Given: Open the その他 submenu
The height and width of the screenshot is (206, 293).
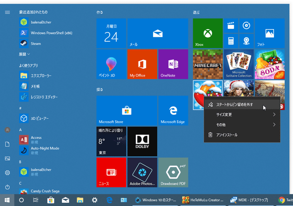Looking at the screenshot, I should (x=242, y=124).
